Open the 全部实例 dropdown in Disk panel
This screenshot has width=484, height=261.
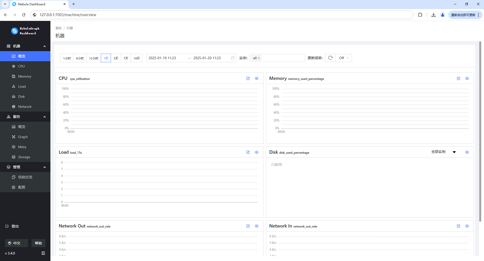pyautogui.click(x=443, y=152)
